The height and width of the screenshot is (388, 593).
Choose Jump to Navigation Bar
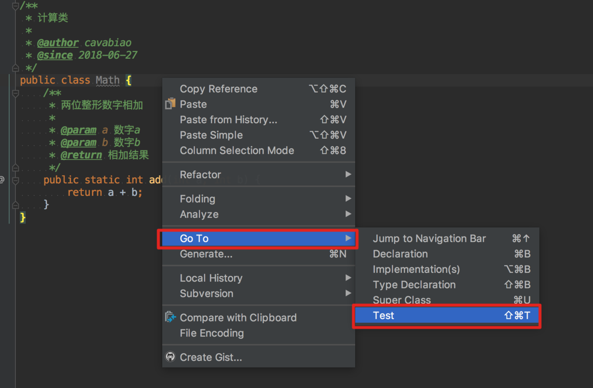pos(429,238)
